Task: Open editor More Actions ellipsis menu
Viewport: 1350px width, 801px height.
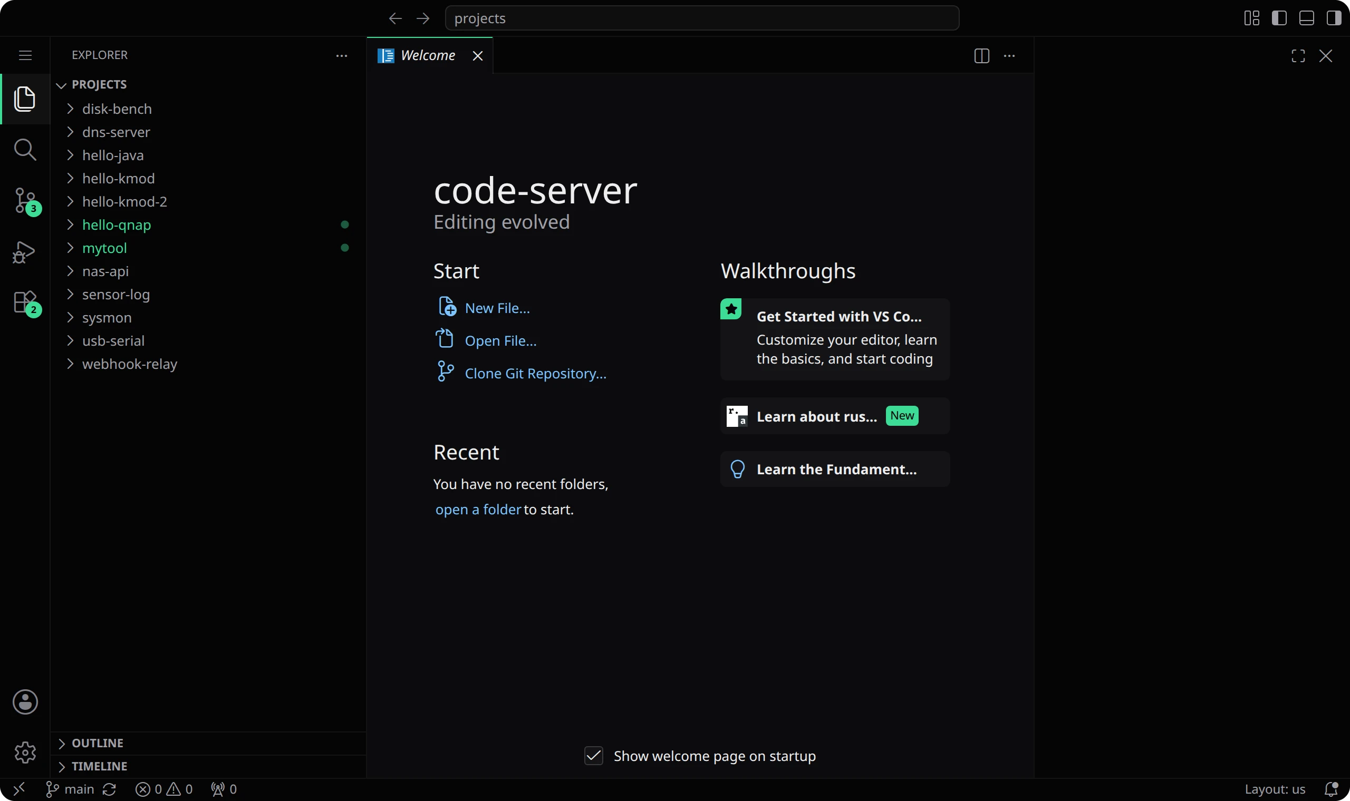Action: (1009, 55)
